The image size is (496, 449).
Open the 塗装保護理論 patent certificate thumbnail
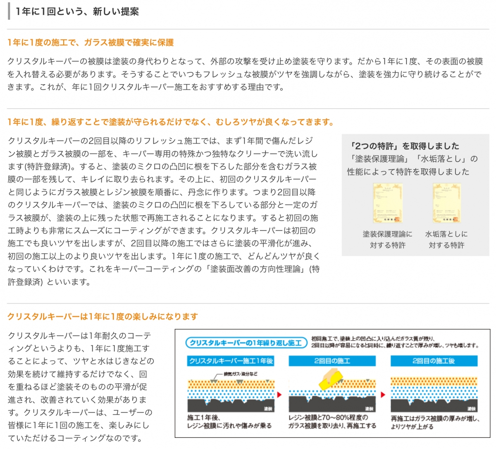[x=388, y=203]
